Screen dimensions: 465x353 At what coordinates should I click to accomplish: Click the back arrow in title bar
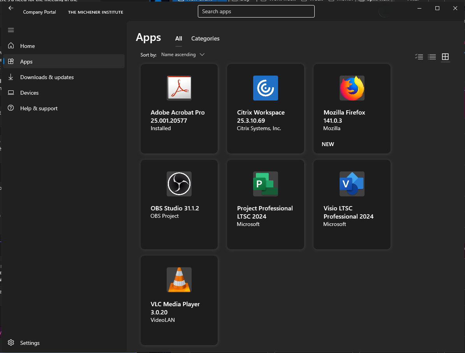tap(11, 8)
